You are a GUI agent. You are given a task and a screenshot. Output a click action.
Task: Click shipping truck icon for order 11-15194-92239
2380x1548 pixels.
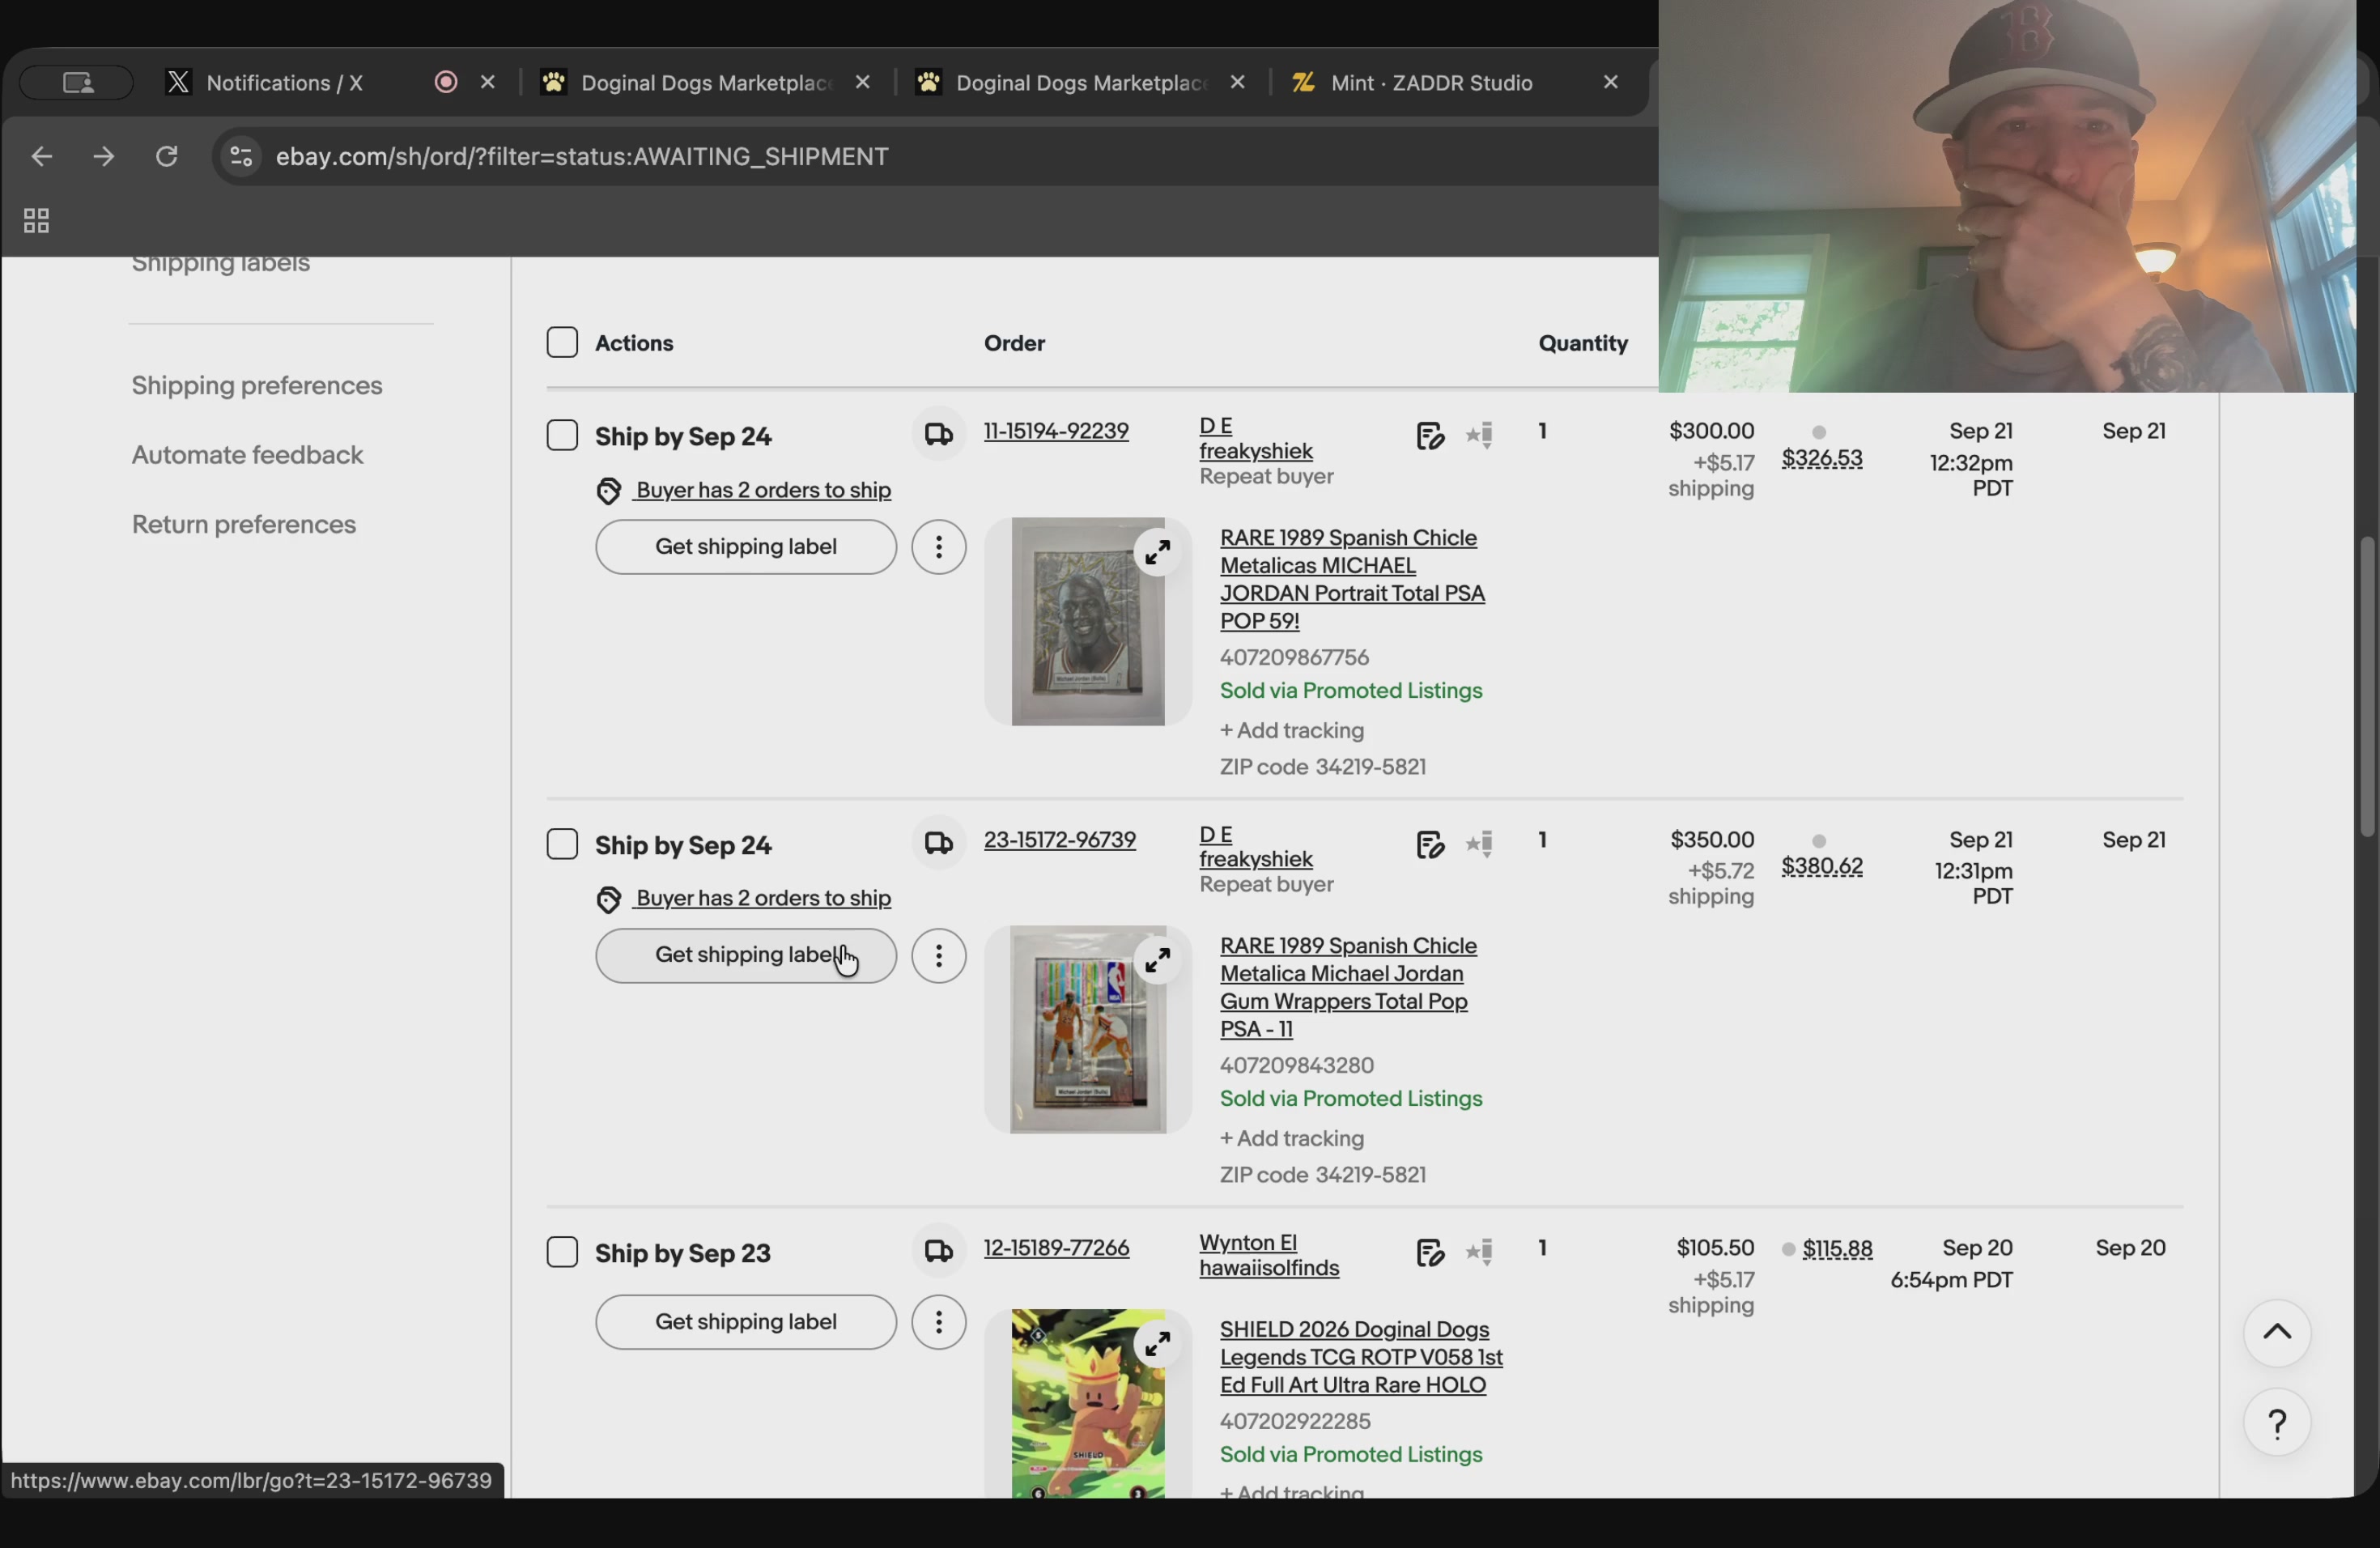[x=938, y=435]
